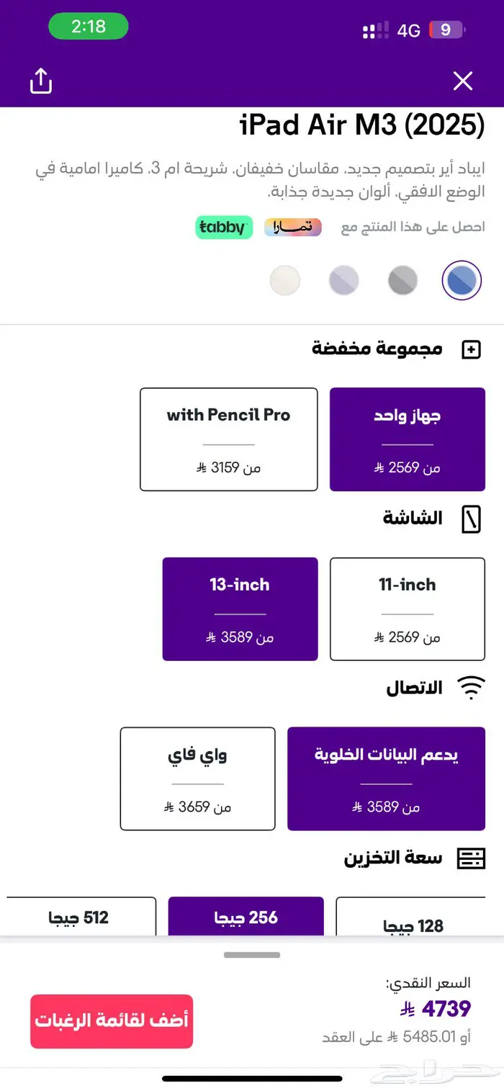This screenshot has width=504, height=1091.
Task: Select the starlight white color swatch
Action: click(x=284, y=280)
